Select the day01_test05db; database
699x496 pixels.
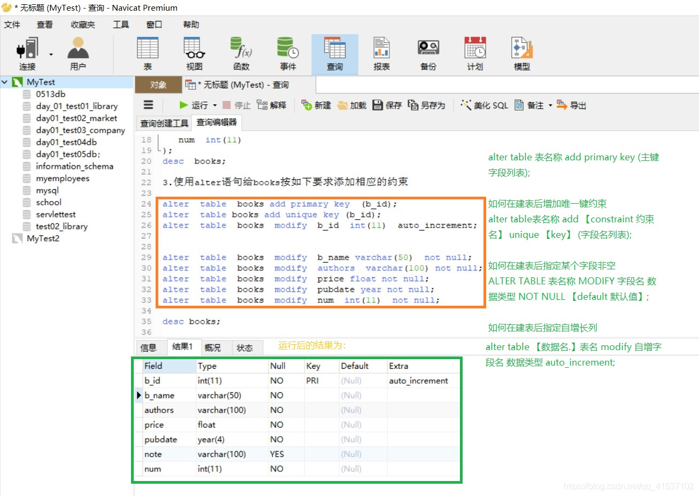click(68, 154)
